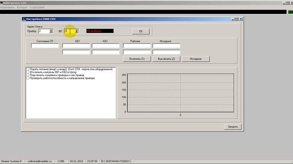Click the COM6 port status entry
This screenshot has height=164, width=293.
tap(61, 161)
